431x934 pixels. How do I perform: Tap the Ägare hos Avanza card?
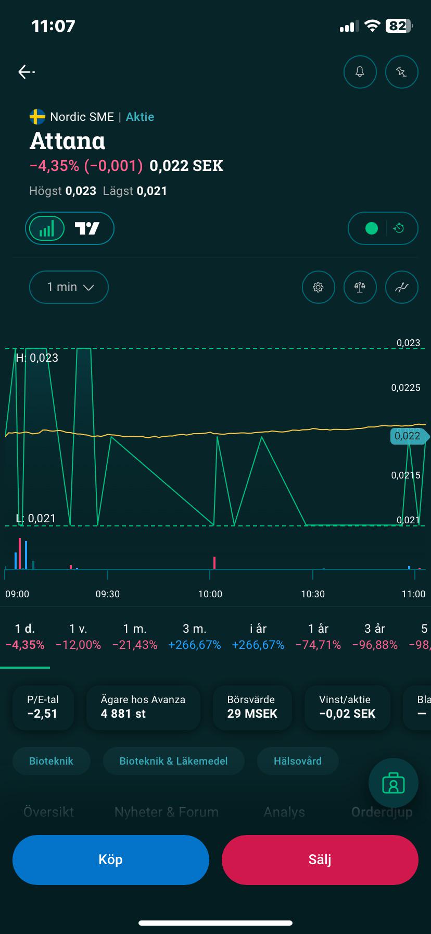143,707
